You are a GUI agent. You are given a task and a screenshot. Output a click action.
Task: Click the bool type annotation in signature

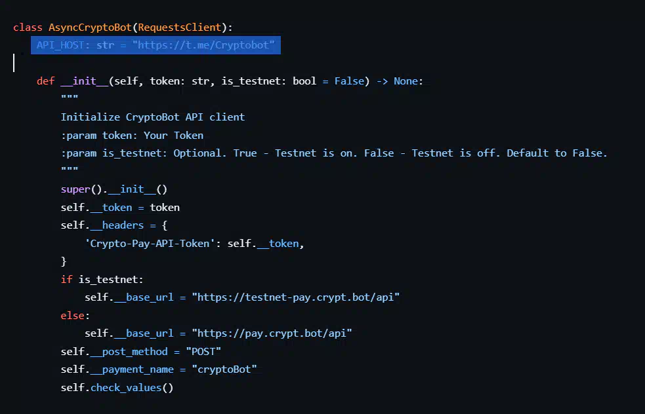(304, 81)
